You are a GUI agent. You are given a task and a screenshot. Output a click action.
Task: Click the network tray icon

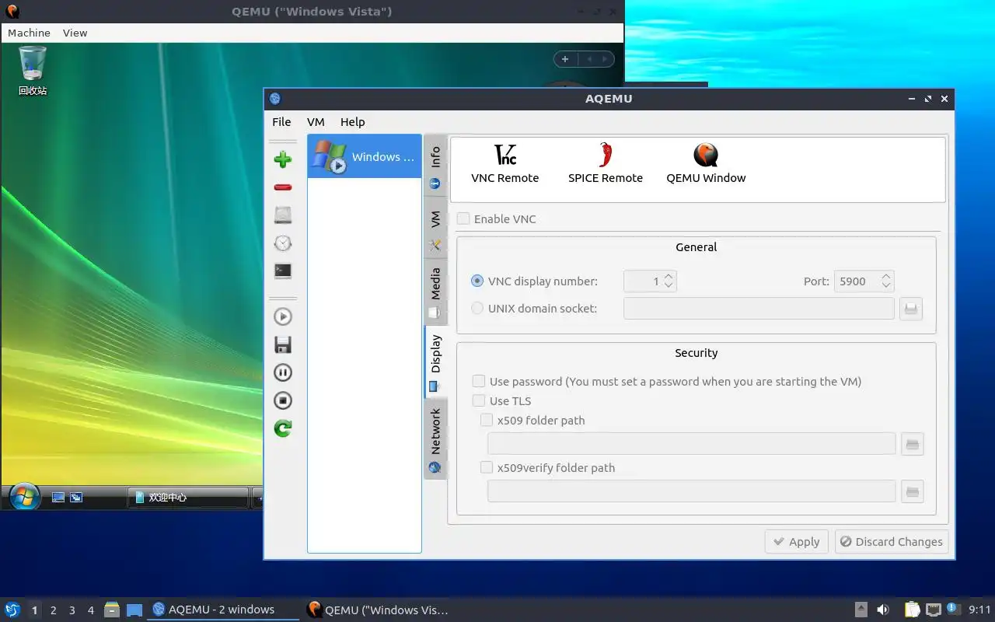[934, 610]
